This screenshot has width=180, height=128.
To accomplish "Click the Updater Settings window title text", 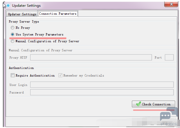I will [26, 6].
